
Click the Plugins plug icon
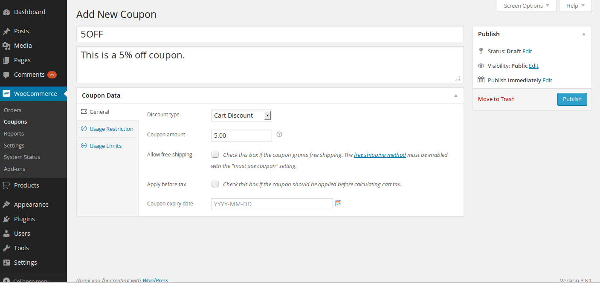click(x=6, y=219)
